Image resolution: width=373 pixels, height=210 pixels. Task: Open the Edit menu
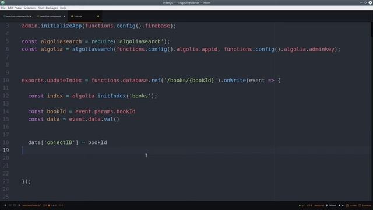[10, 8]
